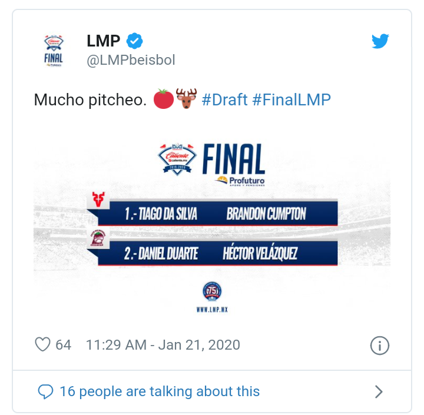Open the #FinalLMP hashtag
424x415 pixels.
coord(291,99)
